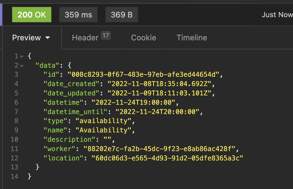Click the closing brace on line 13
Viewport: 293px width, 189px height.
point(37,167)
